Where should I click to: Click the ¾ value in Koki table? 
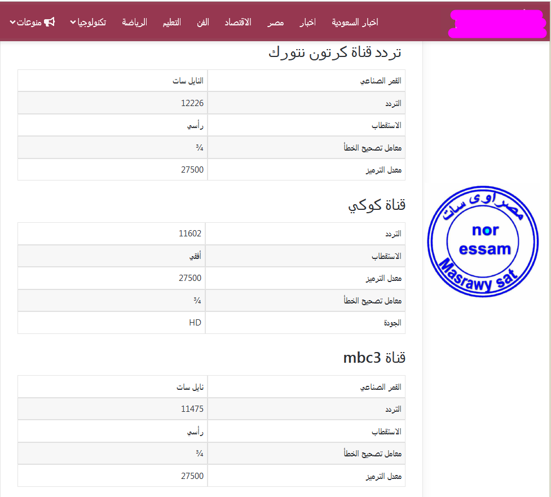coord(197,301)
